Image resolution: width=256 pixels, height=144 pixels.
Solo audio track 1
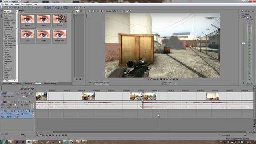29,102
